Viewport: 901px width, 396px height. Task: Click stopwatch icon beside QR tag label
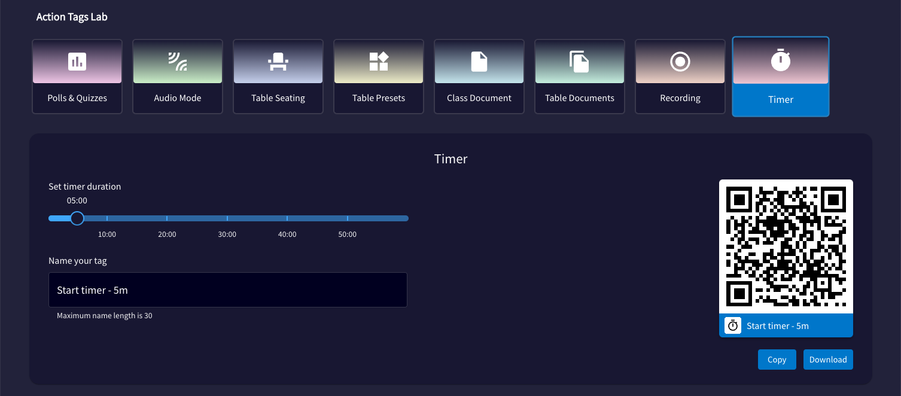coord(733,325)
